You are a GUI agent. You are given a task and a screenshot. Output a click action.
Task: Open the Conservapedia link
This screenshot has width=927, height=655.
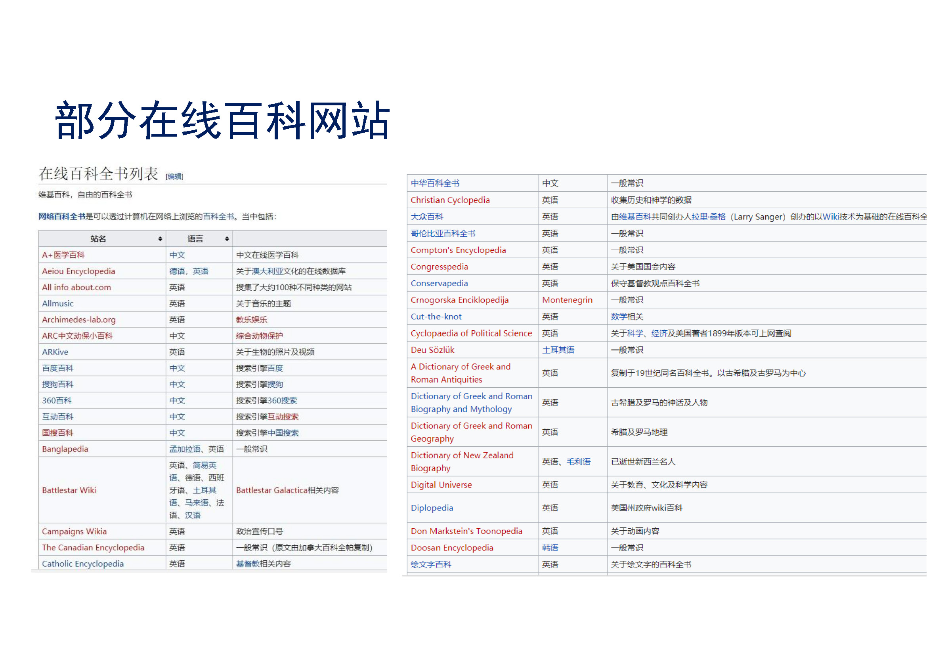(x=439, y=284)
